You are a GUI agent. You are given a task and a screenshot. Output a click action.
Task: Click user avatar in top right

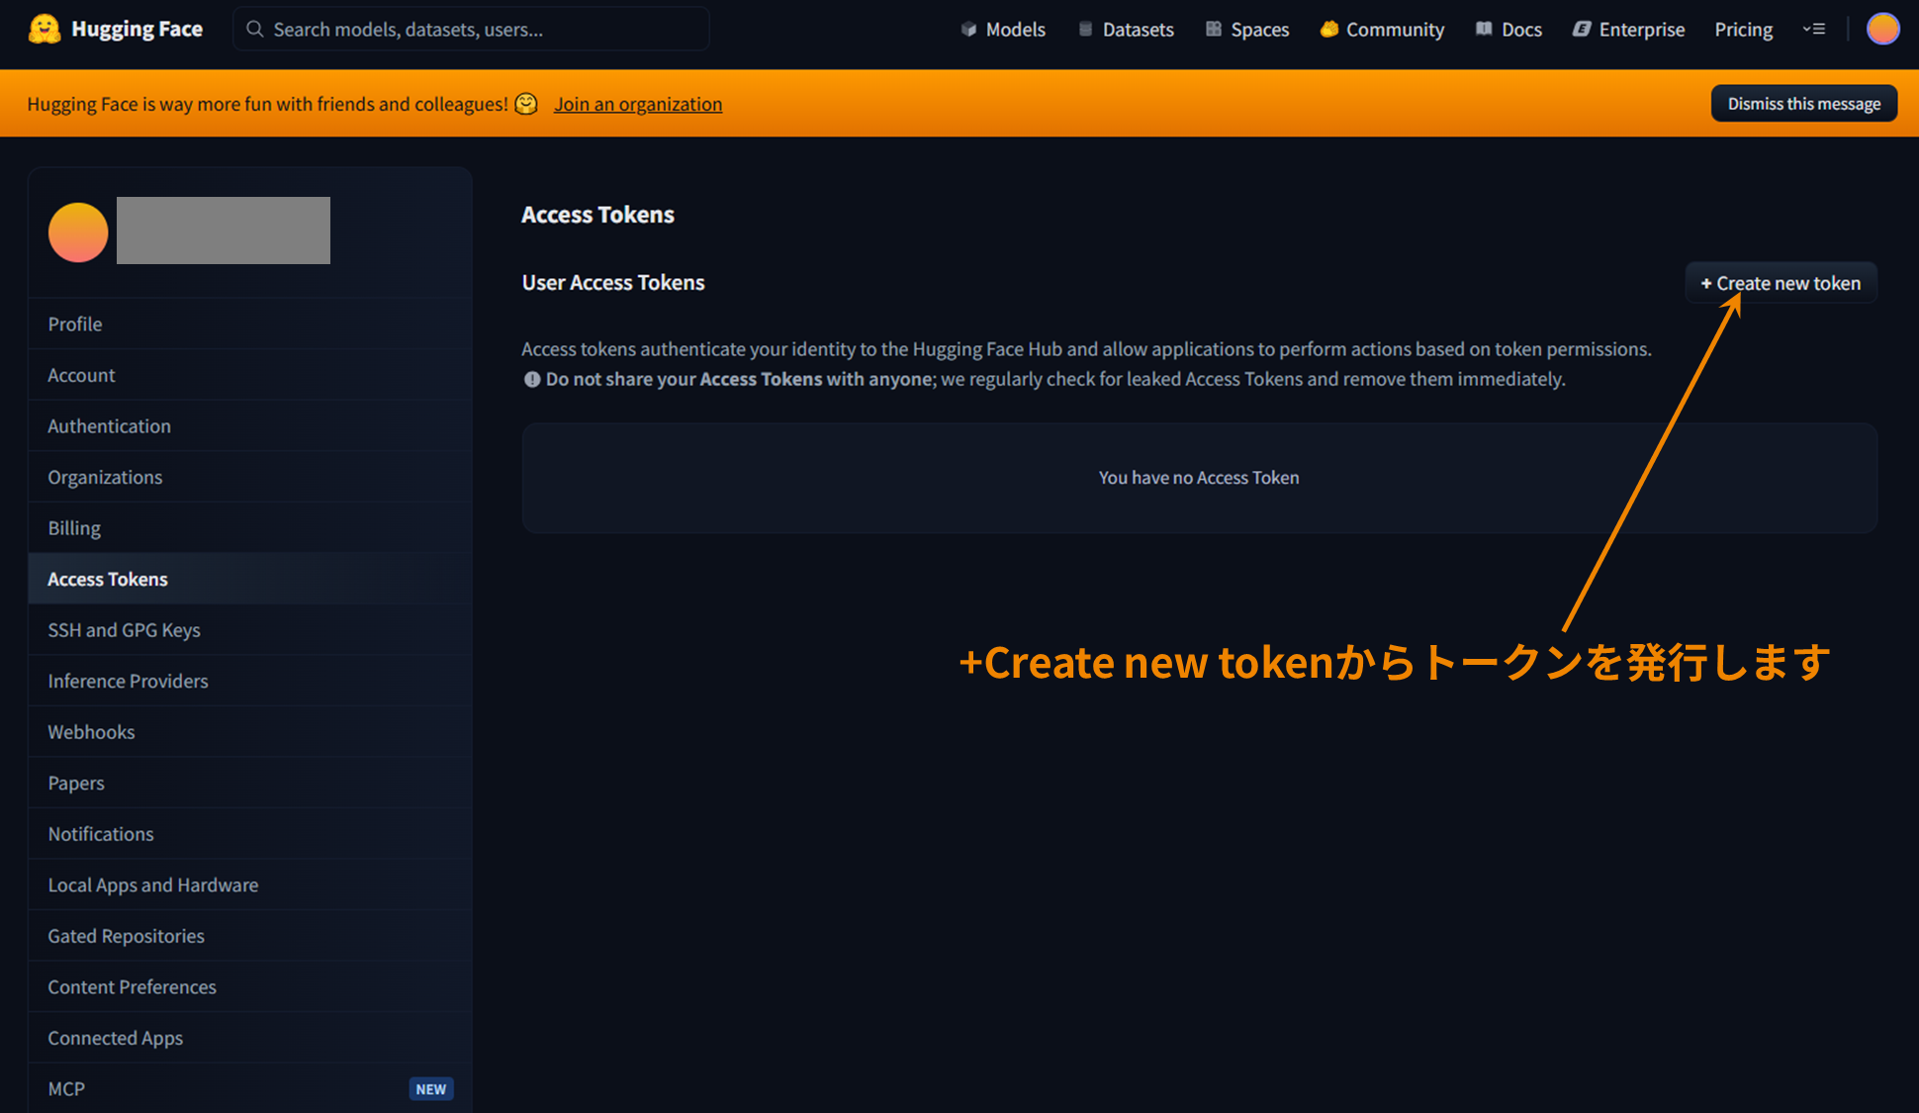pyautogui.click(x=1882, y=30)
